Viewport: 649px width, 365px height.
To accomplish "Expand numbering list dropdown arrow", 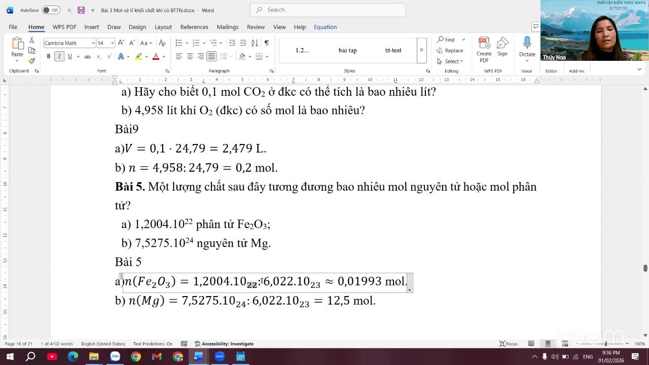I will 204,43.
